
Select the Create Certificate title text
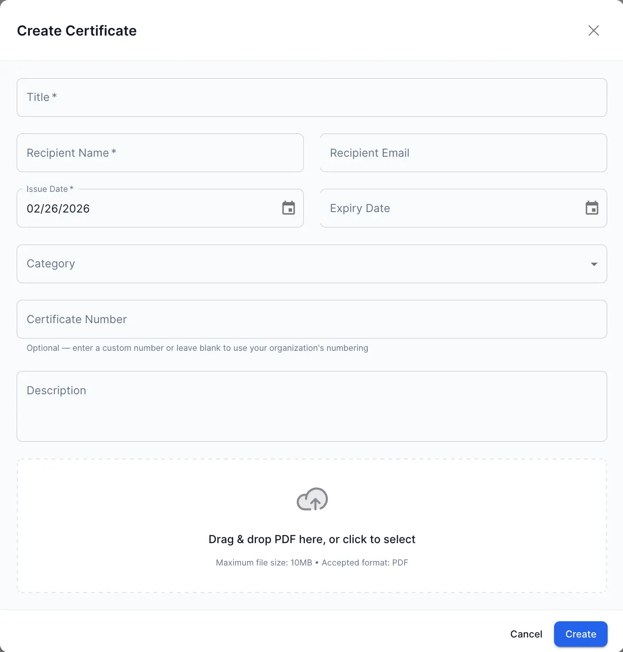click(x=76, y=30)
